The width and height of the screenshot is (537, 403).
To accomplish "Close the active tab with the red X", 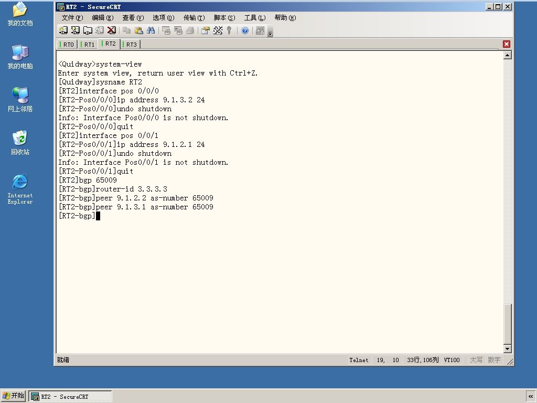I will [x=507, y=44].
